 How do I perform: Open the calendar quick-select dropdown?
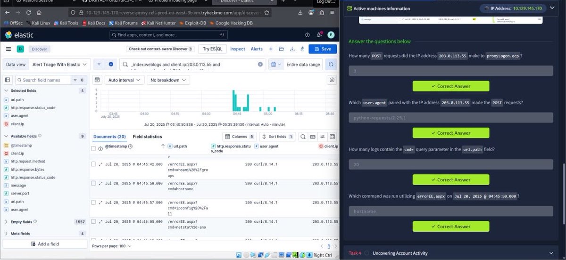point(275,65)
